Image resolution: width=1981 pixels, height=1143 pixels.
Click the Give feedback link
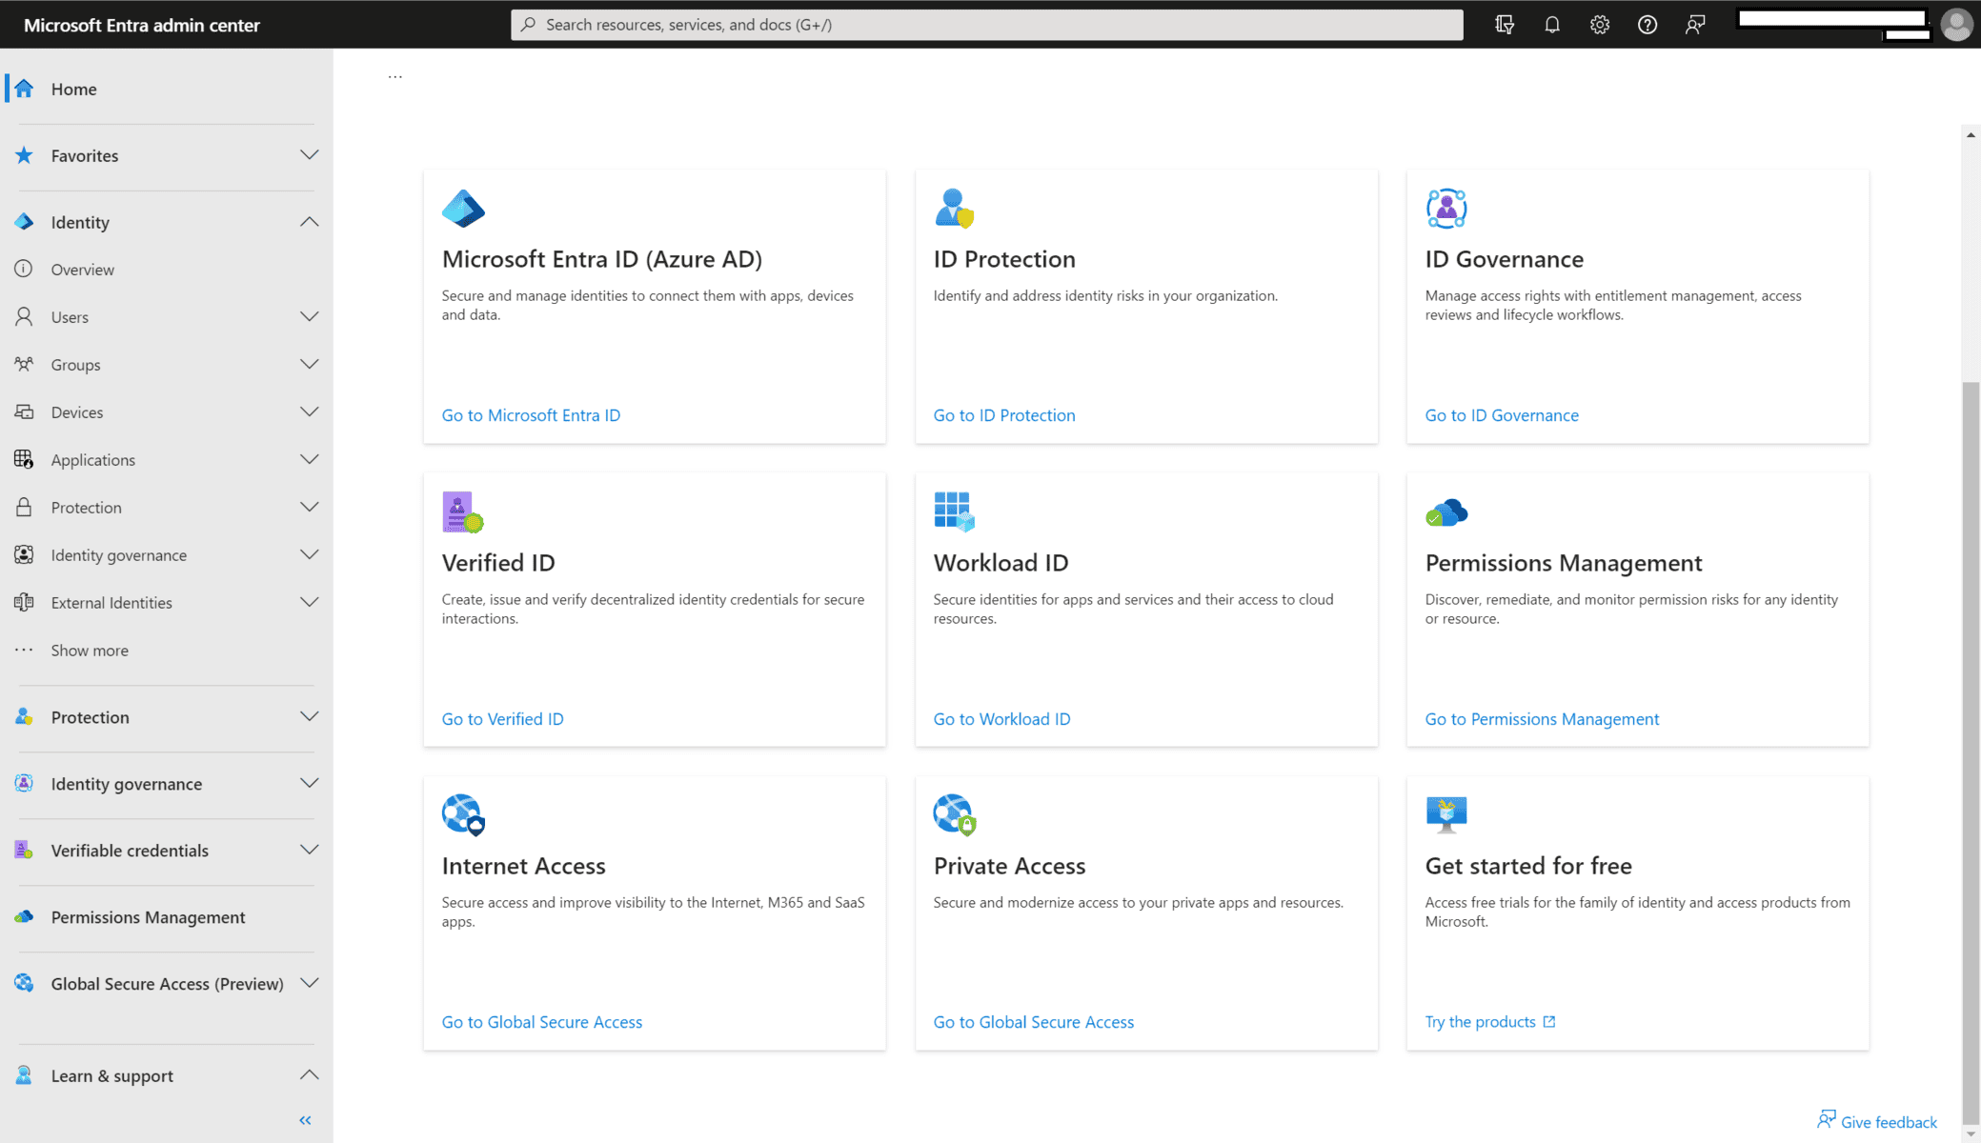[x=1888, y=1122]
